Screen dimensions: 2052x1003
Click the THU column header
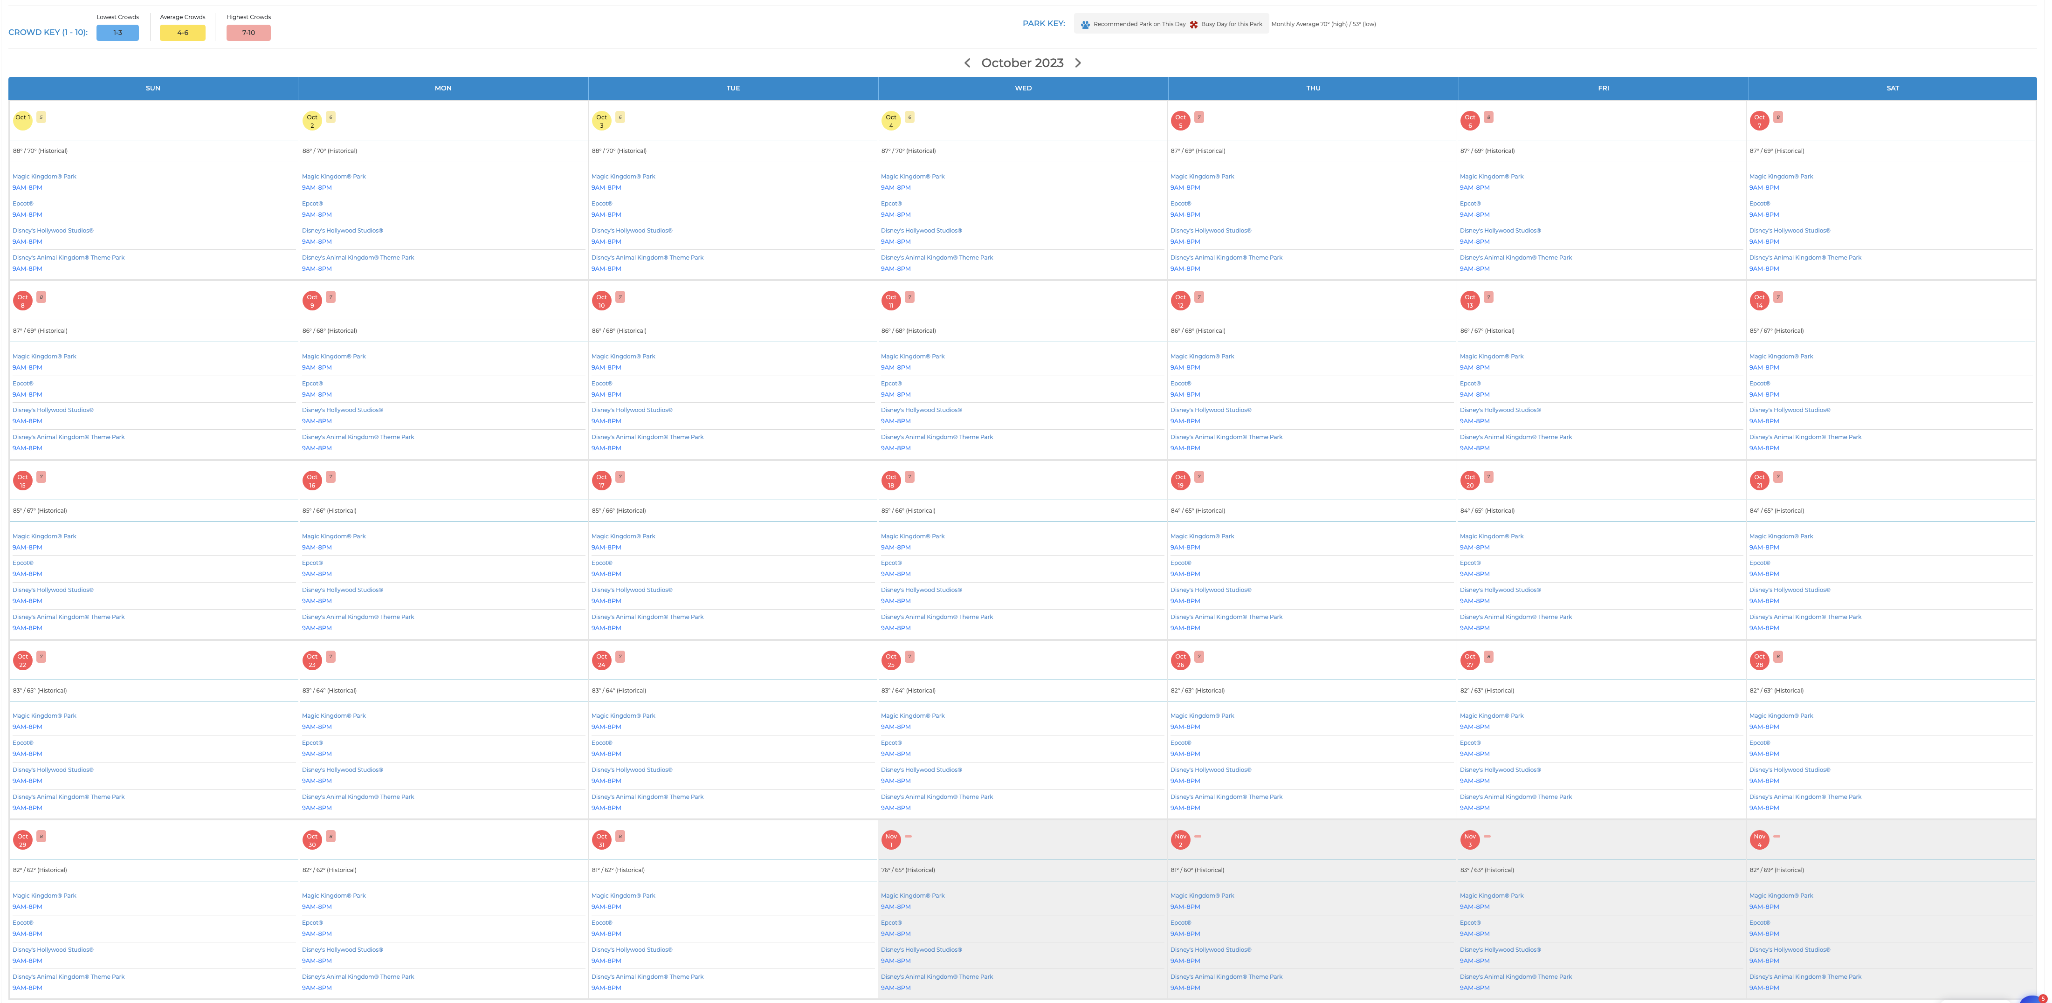click(1314, 89)
